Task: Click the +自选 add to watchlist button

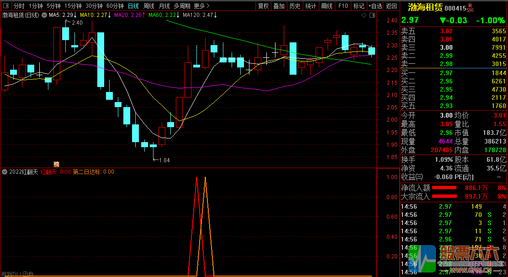Action: tap(375, 6)
